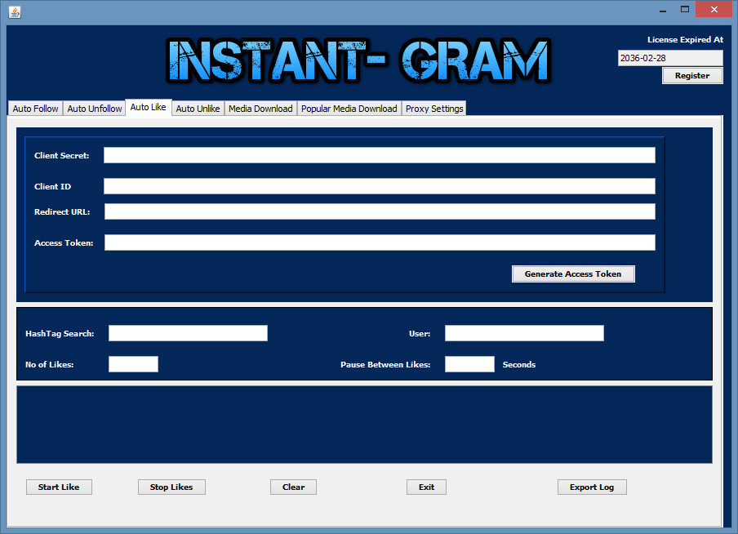Screen dimensions: 738x534
Task: Click the Pause Between Likes field
Action: [469, 364]
